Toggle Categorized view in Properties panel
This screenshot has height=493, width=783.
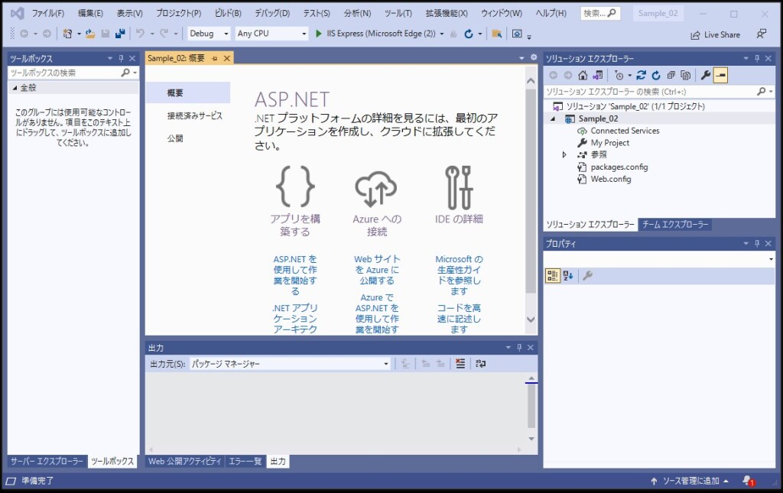552,276
